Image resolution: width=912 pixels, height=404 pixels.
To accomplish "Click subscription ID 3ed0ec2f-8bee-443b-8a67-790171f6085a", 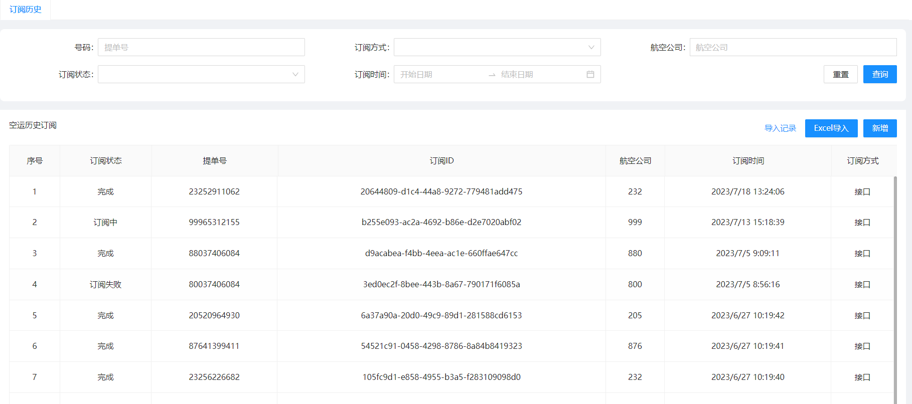I will (441, 284).
